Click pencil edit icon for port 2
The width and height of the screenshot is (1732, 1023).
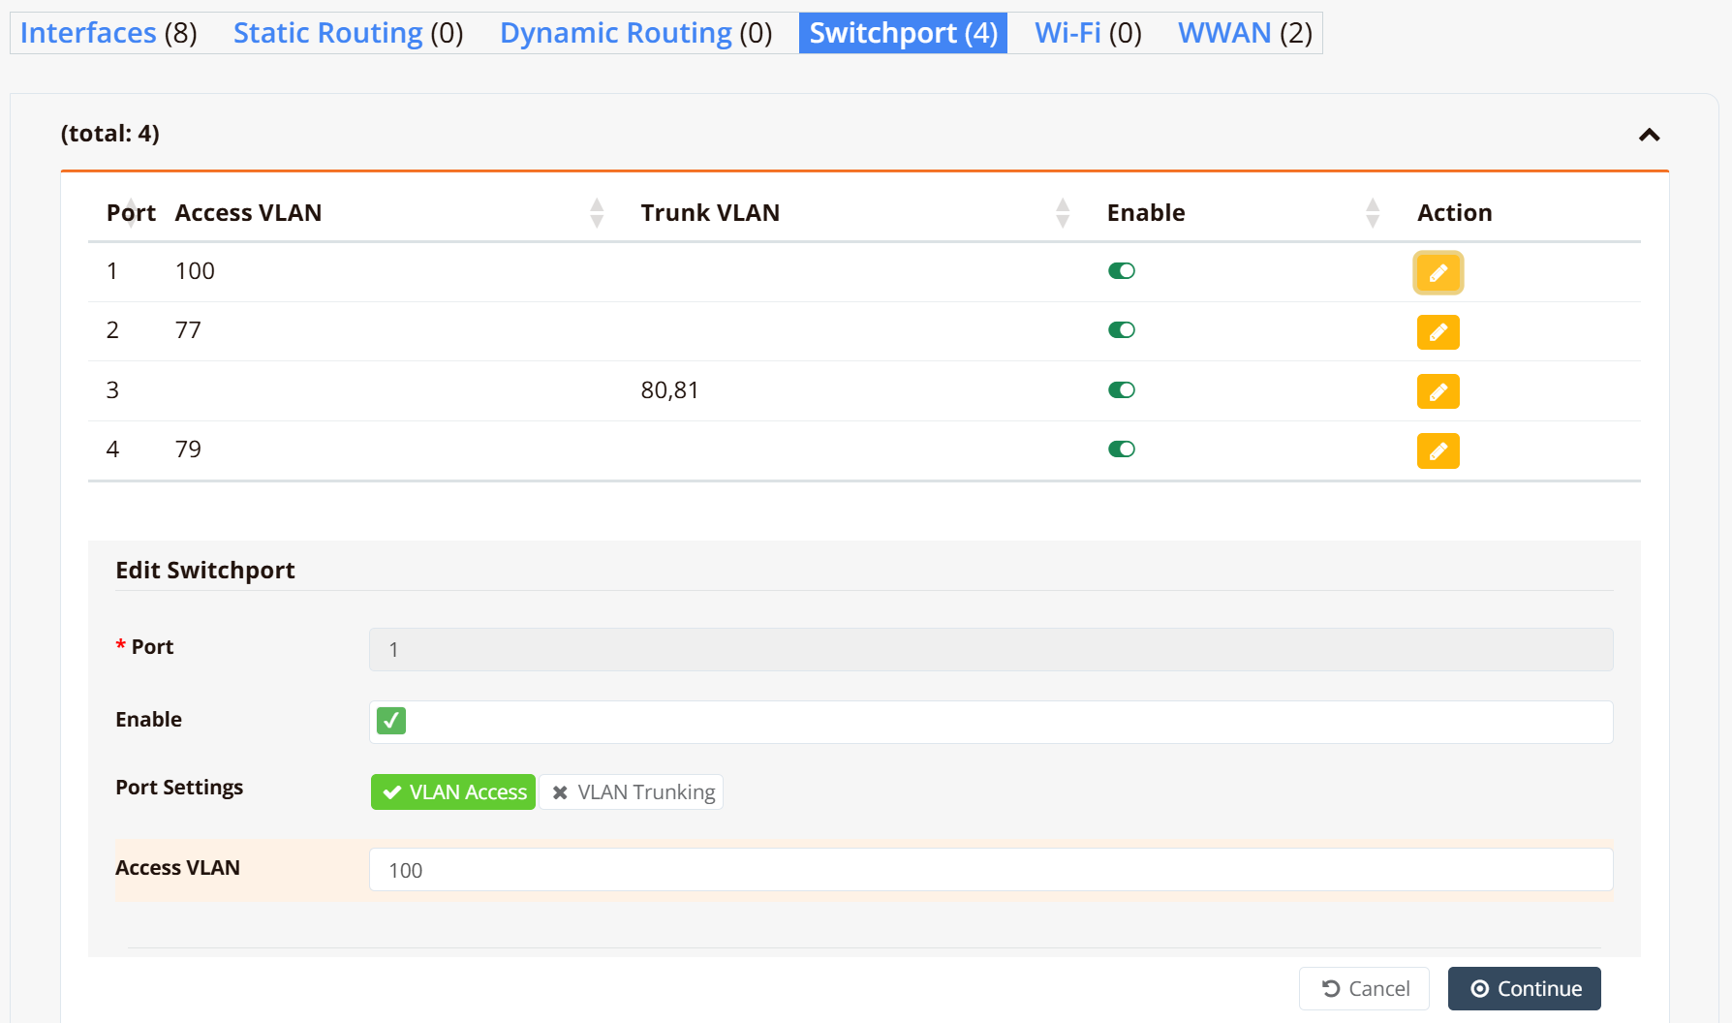tap(1438, 332)
